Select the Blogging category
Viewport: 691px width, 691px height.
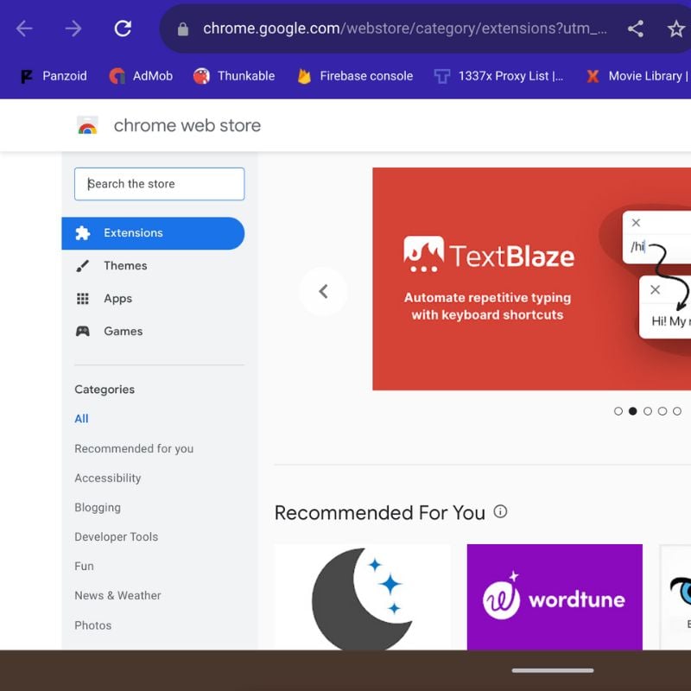[x=98, y=508]
